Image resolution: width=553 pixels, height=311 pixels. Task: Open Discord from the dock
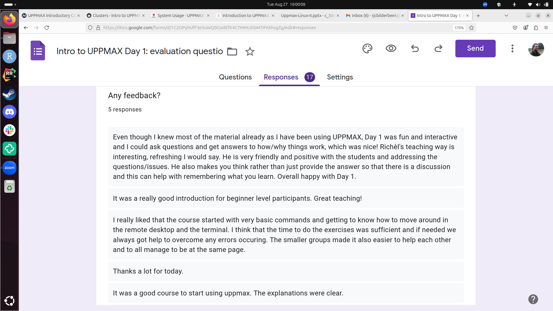point(10,112)
